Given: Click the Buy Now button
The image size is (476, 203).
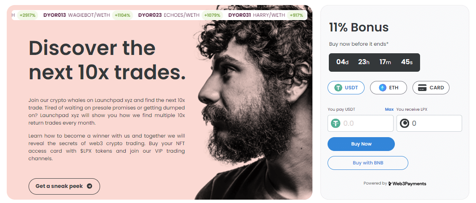Looking at the screenshot, I should click(x=361, y=144).
